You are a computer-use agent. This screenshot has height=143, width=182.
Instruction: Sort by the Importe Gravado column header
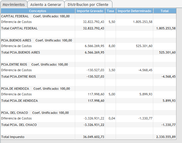pos(90,11)
